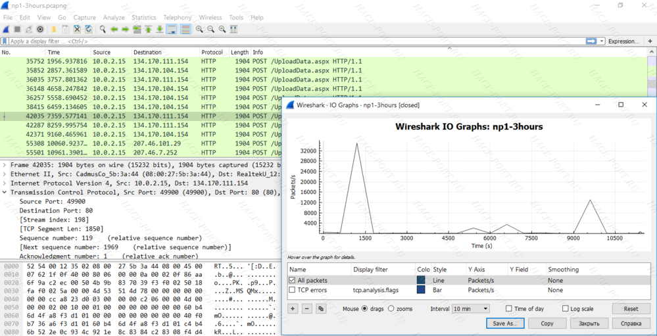The width and height of the screenshot is (657, 336).
Task: Click the Save As... button
Action: 505,324
